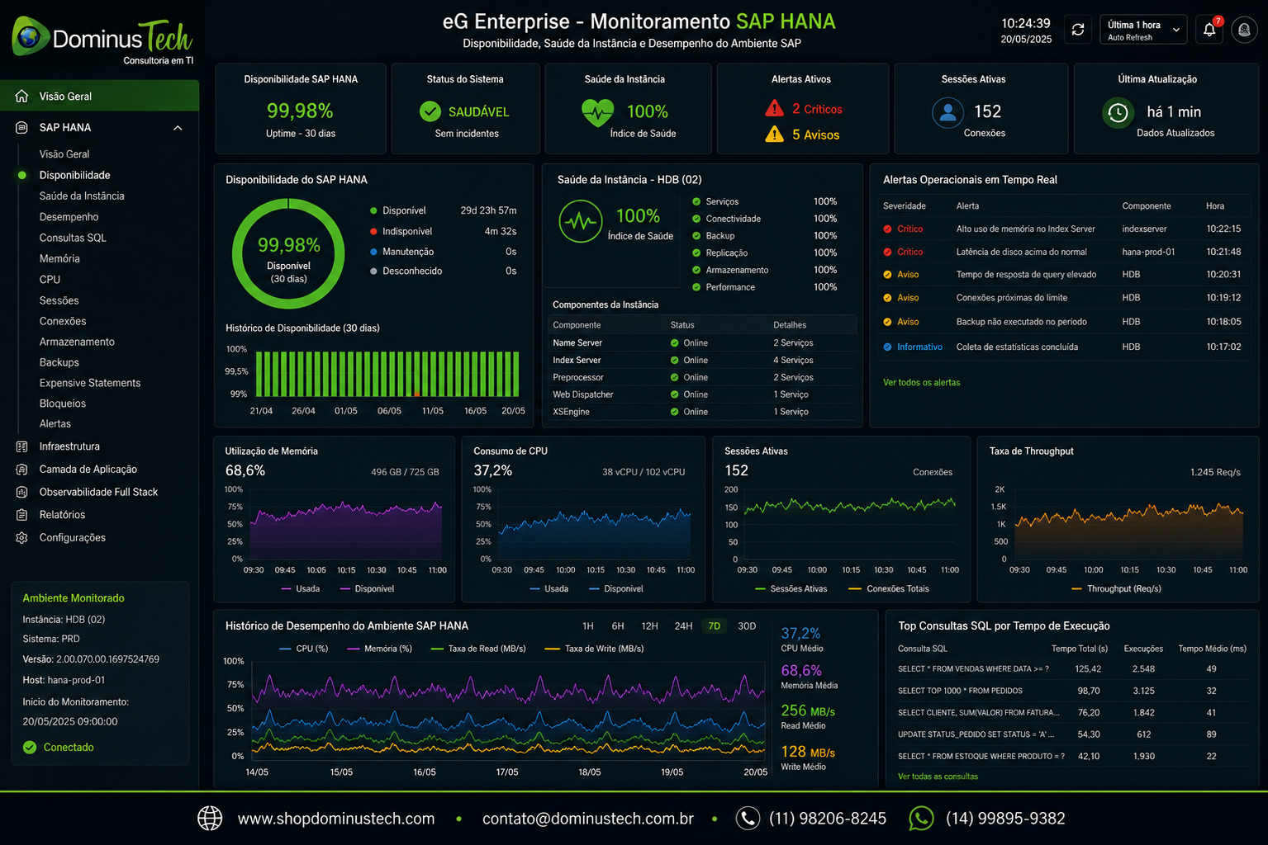
Task: Toggle Sessões Ativas legend in sessions chart
Action: pyautogui.click(x=791, y=588)
